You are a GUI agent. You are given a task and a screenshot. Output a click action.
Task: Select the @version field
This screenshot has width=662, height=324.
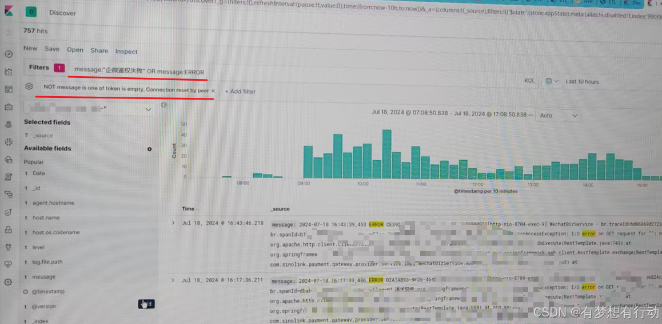click(x=44, y=307)
